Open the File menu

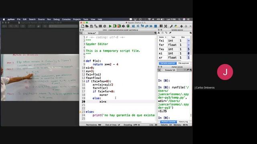(x=19, y=19)
